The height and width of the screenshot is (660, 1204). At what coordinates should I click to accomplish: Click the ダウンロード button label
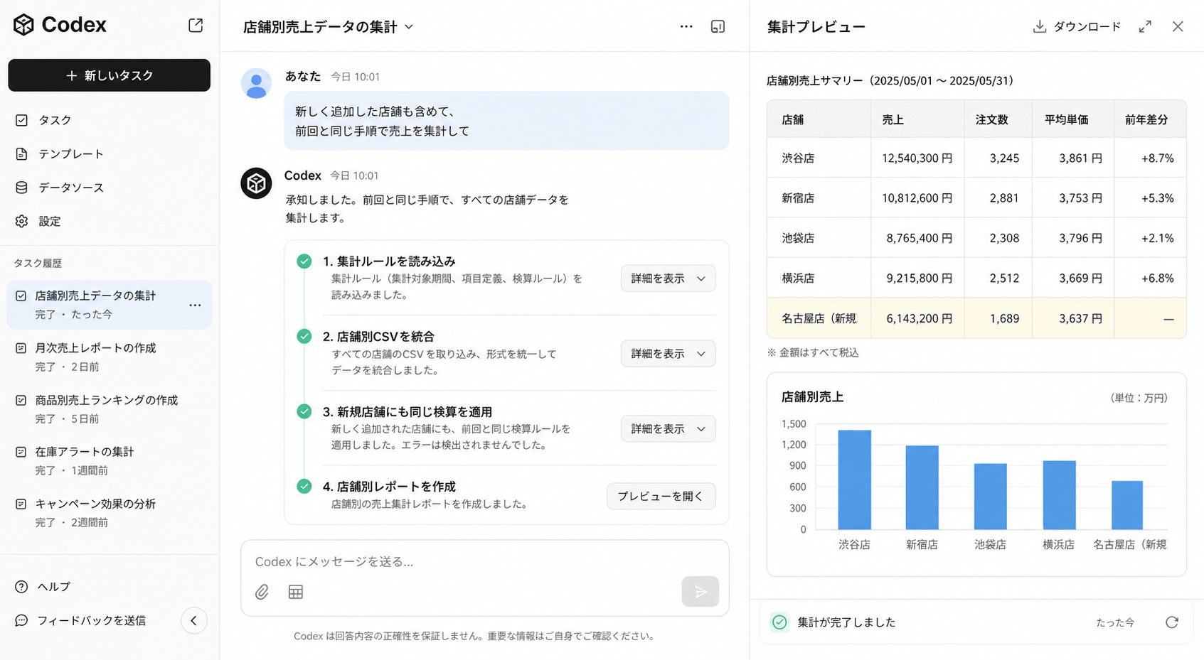point(1087,26)
